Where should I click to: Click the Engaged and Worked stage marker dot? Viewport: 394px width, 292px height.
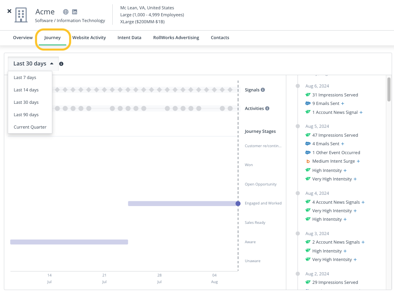pyautogui.click(x=238, y=203)
